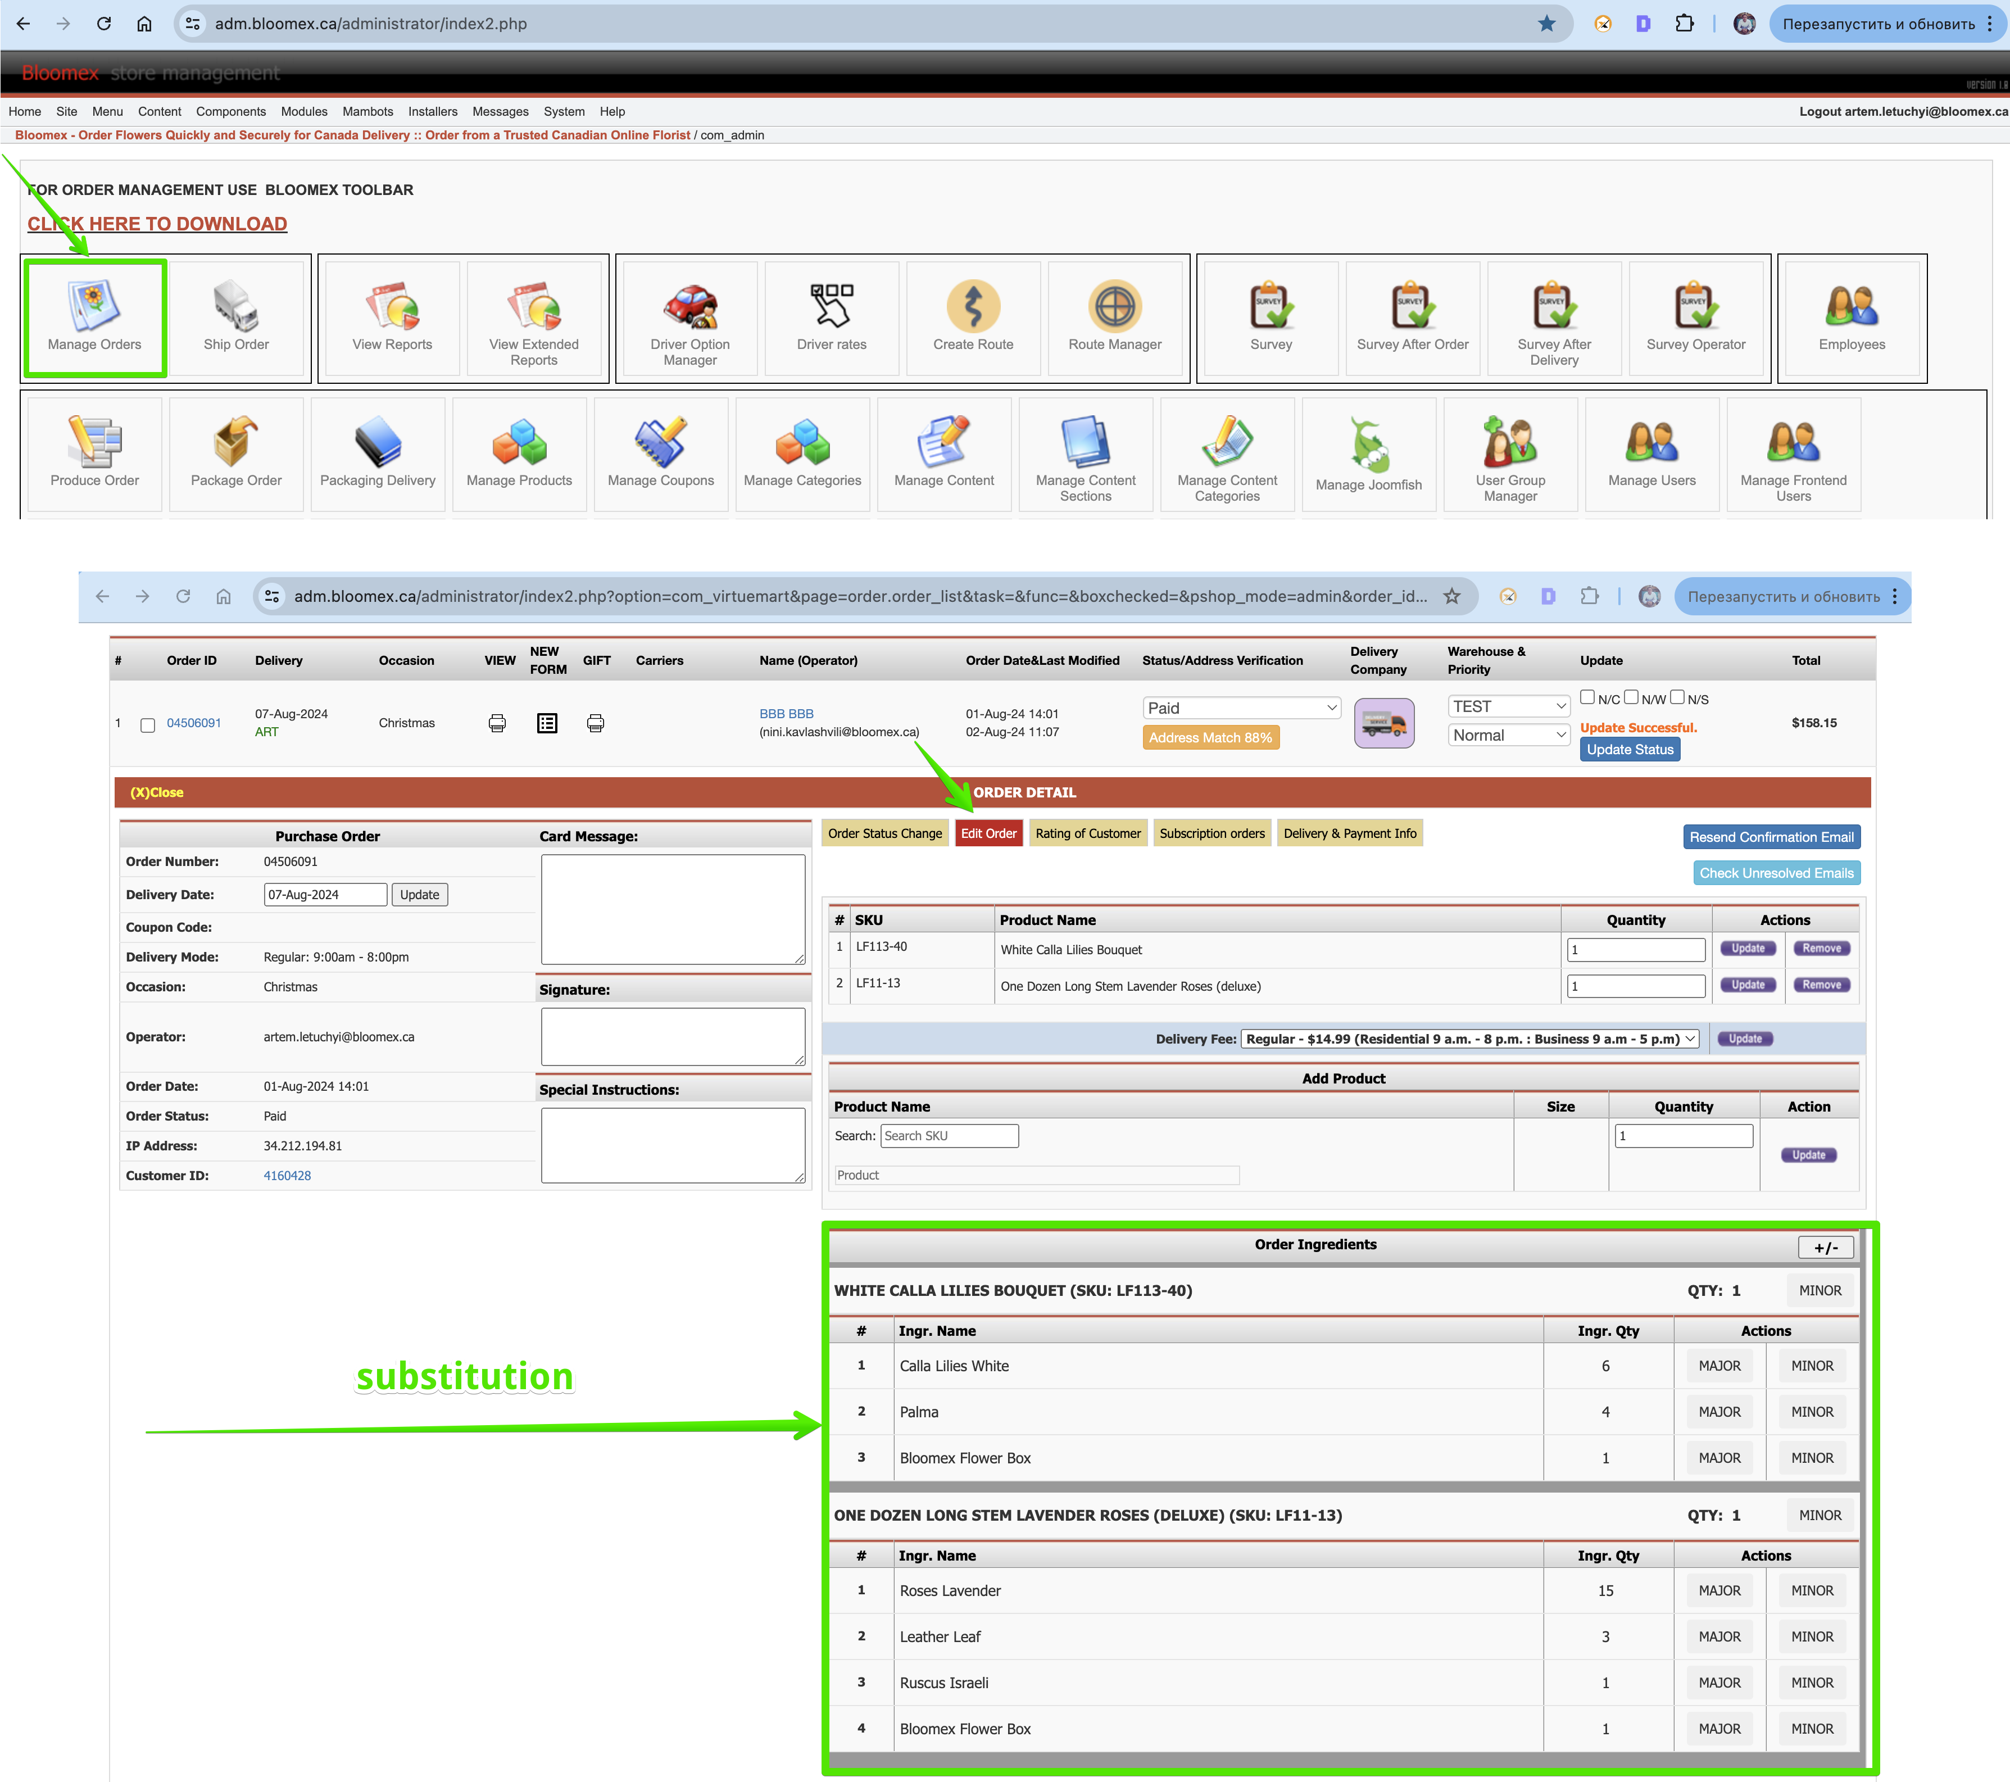Click the GIFT printer icon in order row
2010x1782 pixels.
pyautogui.click(x=596, y=723)
